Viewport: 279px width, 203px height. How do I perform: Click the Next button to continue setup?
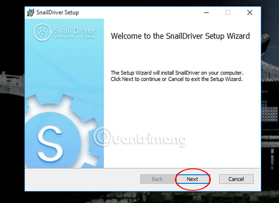(x=193, y=179)
